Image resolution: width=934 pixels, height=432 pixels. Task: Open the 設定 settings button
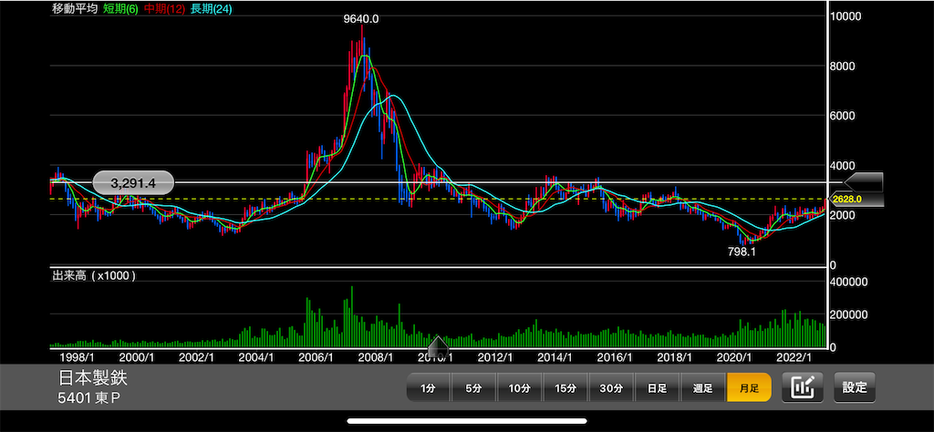tap(854, 387)
